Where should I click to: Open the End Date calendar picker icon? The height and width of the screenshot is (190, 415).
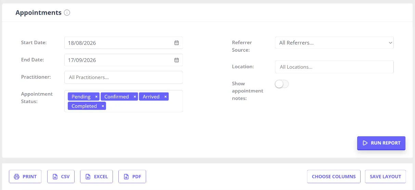[x=177, y=60]
